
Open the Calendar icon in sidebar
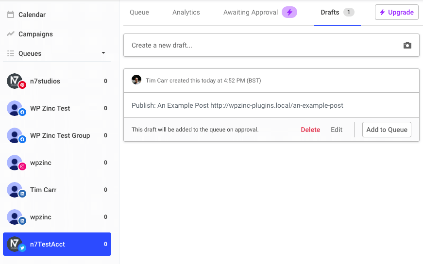coord(11,15)
